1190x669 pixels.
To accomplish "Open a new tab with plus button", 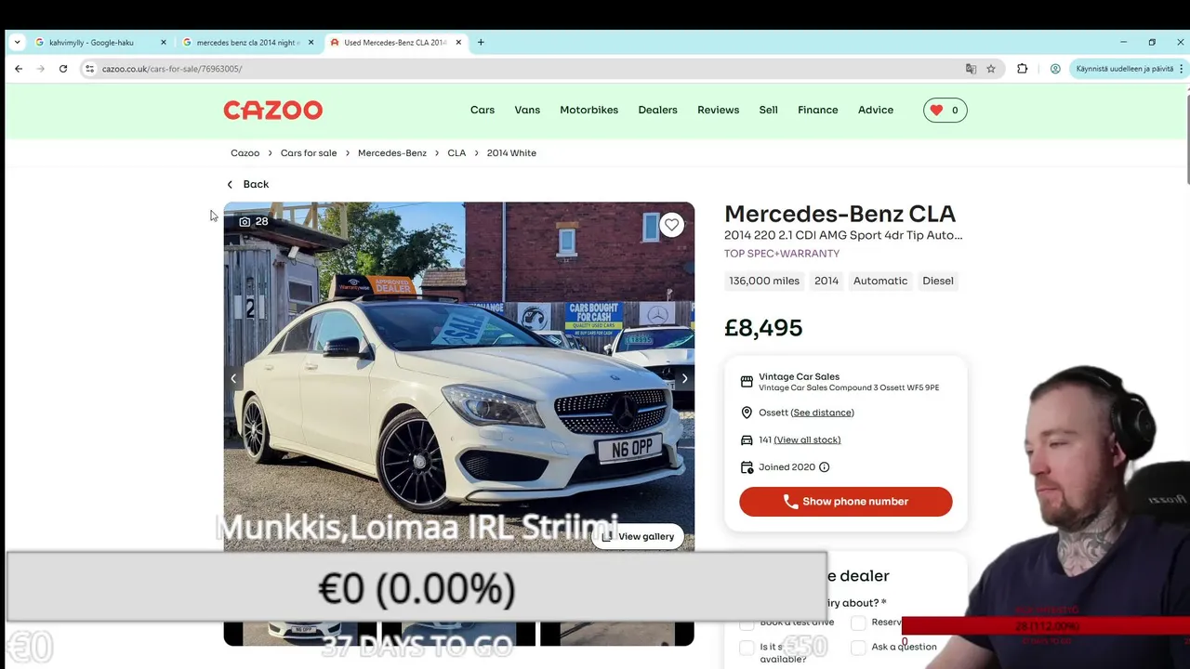I will (481, 42).
